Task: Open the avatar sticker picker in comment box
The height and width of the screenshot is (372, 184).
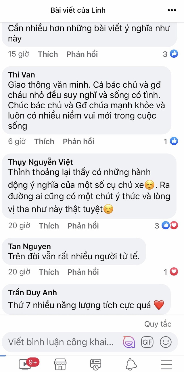Action: pyautogui.click(x=129, y=342)
